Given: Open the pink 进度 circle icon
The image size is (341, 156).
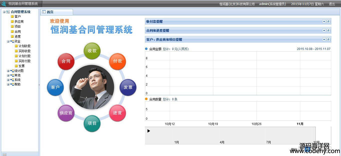Looking at the screenshot, I should coord(117,113).
